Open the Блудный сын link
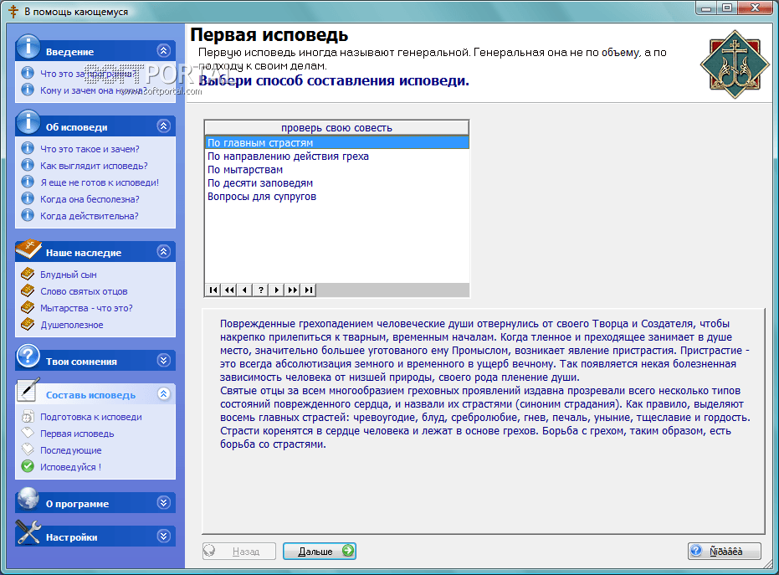 point(69,275)
